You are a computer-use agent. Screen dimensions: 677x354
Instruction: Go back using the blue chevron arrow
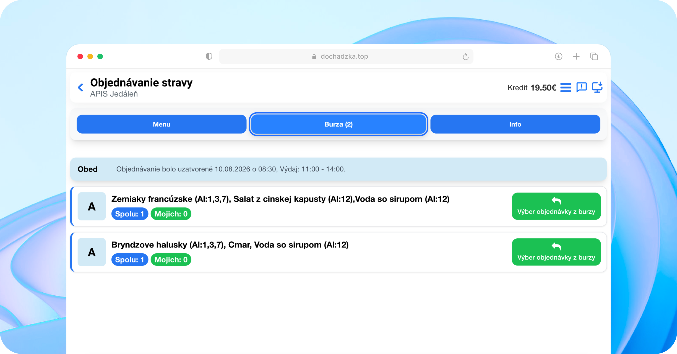tap(80, 87)
